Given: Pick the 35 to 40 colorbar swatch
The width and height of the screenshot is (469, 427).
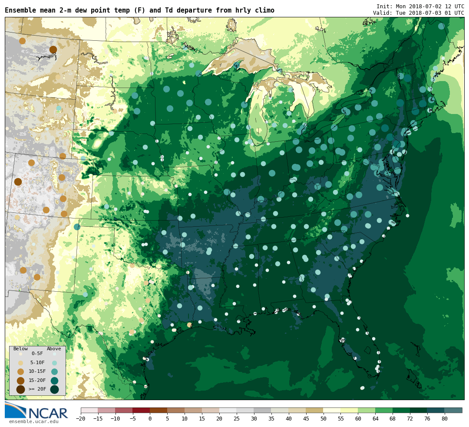Looking at the screenshot, I should [x=280, y=410].
